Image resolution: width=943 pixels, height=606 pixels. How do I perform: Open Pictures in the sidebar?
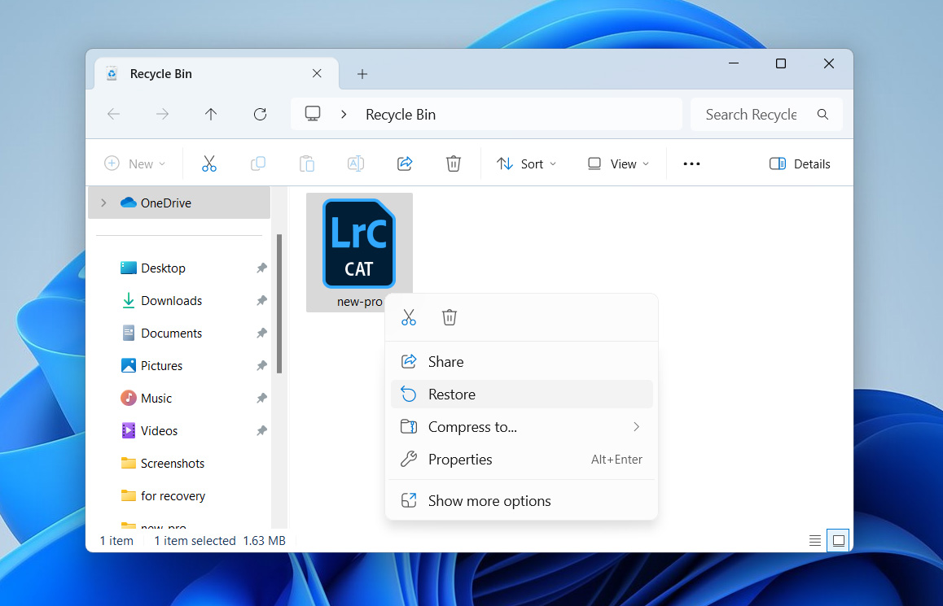click(161, 366)
